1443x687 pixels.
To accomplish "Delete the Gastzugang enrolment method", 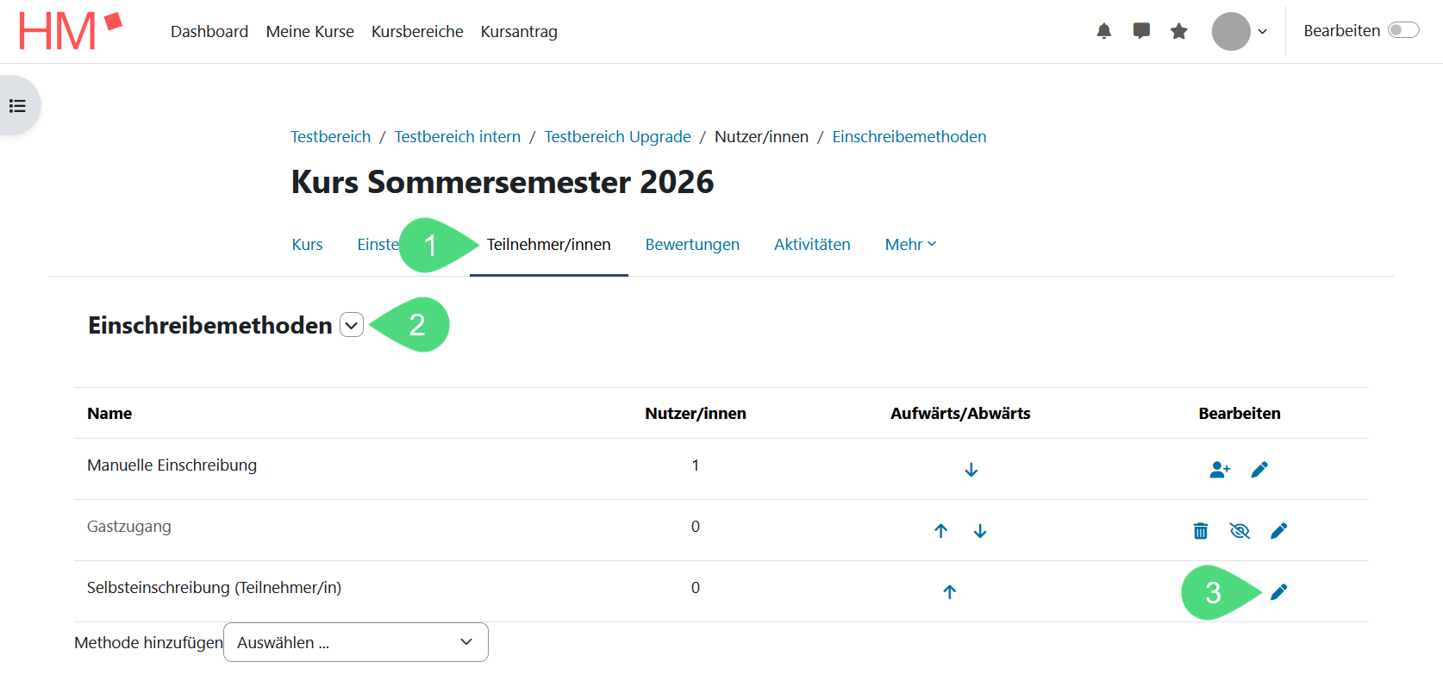I will (x=1200, y=531).
